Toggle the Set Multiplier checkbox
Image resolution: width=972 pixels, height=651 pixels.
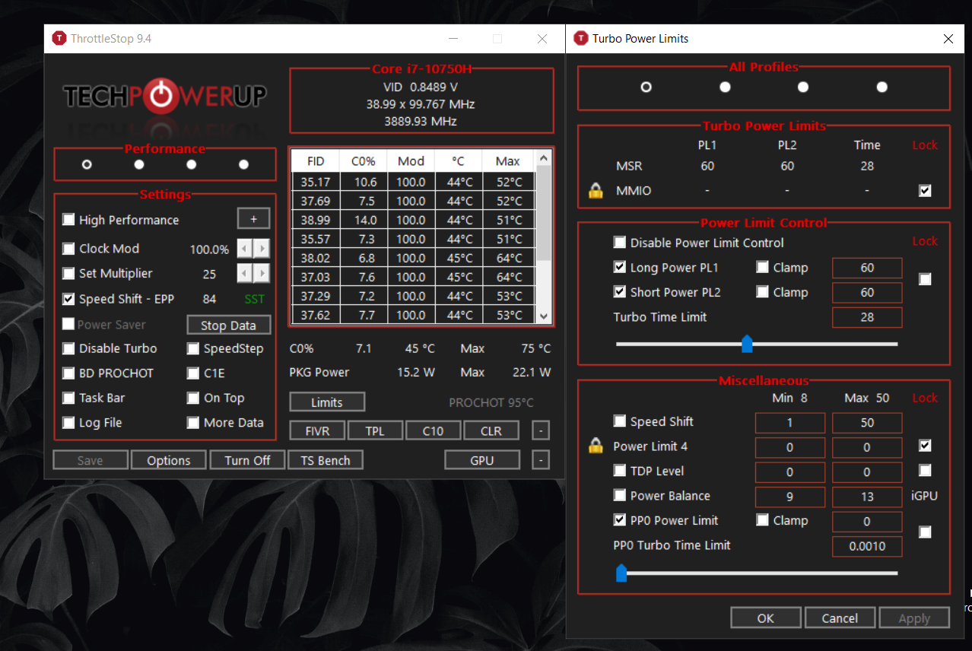pyautogui.click(x=68, y=273)
